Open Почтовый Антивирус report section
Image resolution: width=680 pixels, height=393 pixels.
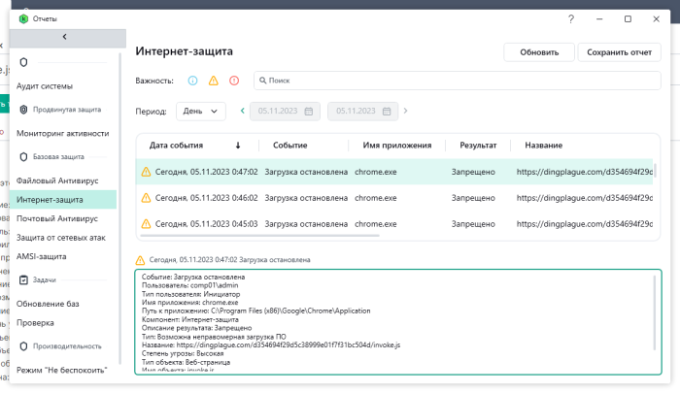pos(57,218)
